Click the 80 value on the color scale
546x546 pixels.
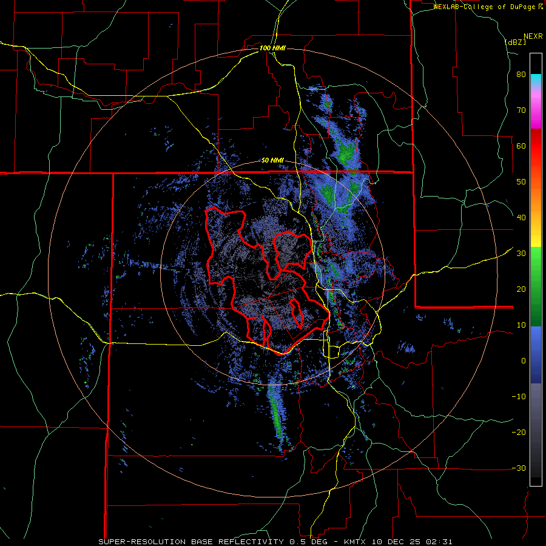(521, 74)
